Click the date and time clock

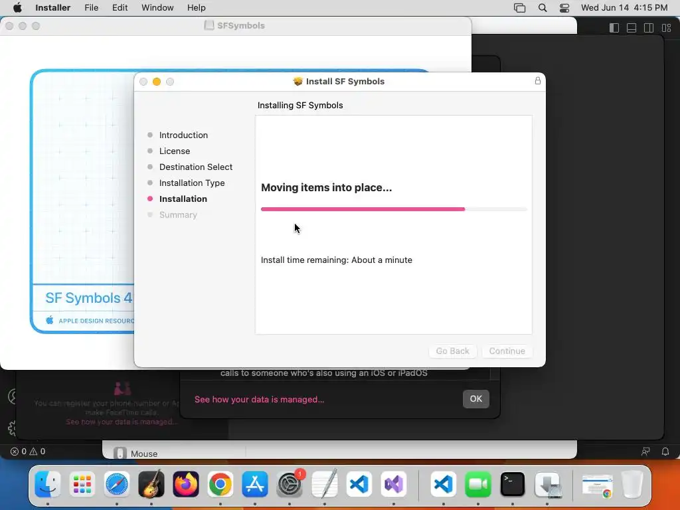[x=624, y=8]
